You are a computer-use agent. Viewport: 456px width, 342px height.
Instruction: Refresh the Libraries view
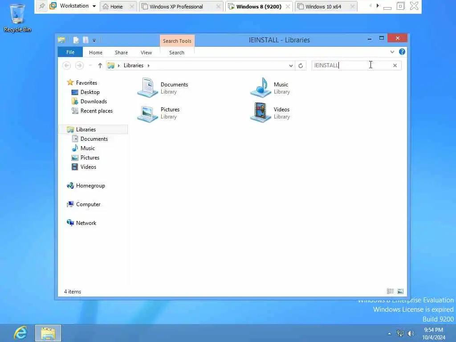(x=301, y=66)
